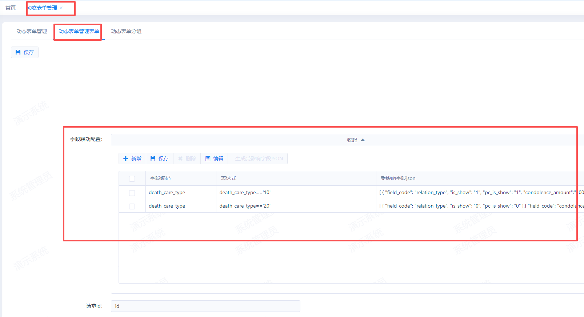Select the death_care_type=='10' expression cell
Viewport: 584px width, 317px height.
point(245,192)
